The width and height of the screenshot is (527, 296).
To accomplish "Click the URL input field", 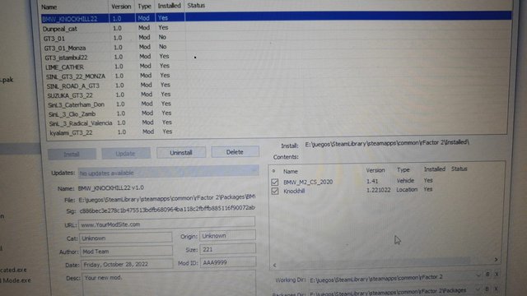I will coord(166,224).
